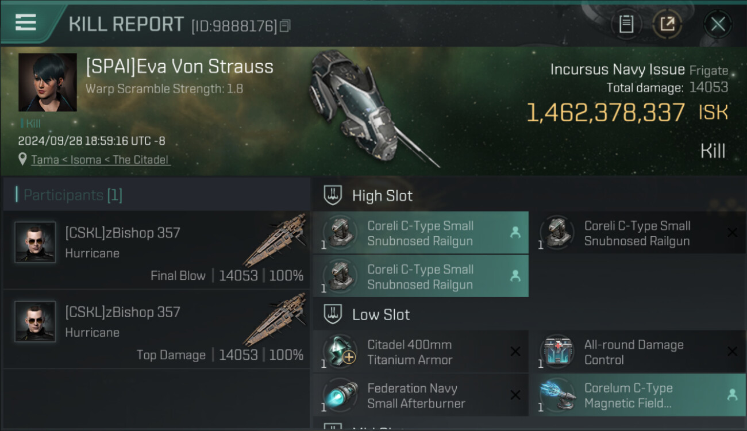Screen dimensions: 747x431
Task: Click the High Slot section header
Action: coord(382,195)
